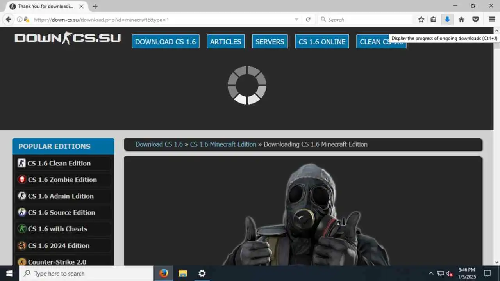Open CS 1.6 Clean Edition link
Viewport: 500px width, 281px height.
click(x=59, y=163)
